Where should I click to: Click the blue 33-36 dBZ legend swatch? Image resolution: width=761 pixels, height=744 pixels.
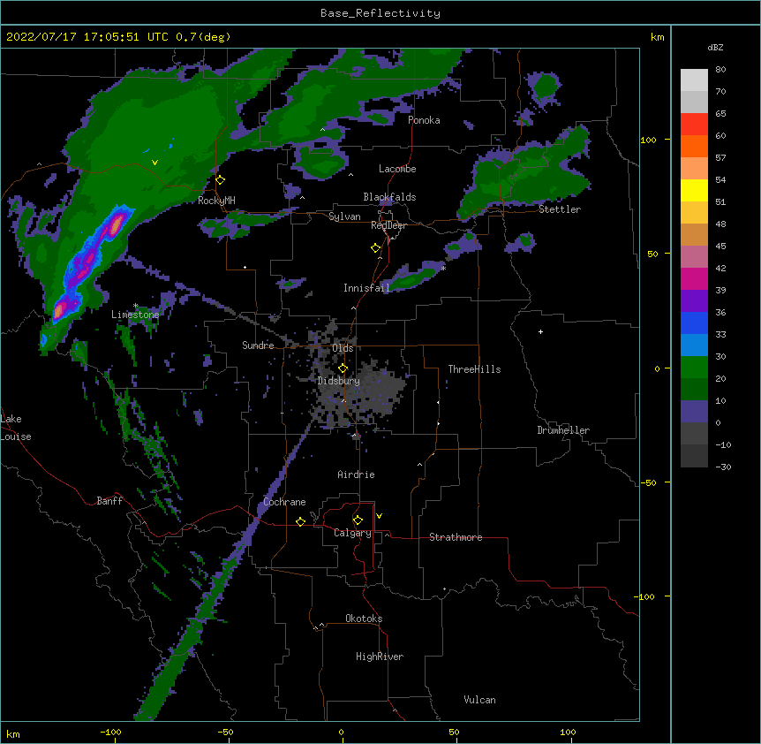[694, 323]
